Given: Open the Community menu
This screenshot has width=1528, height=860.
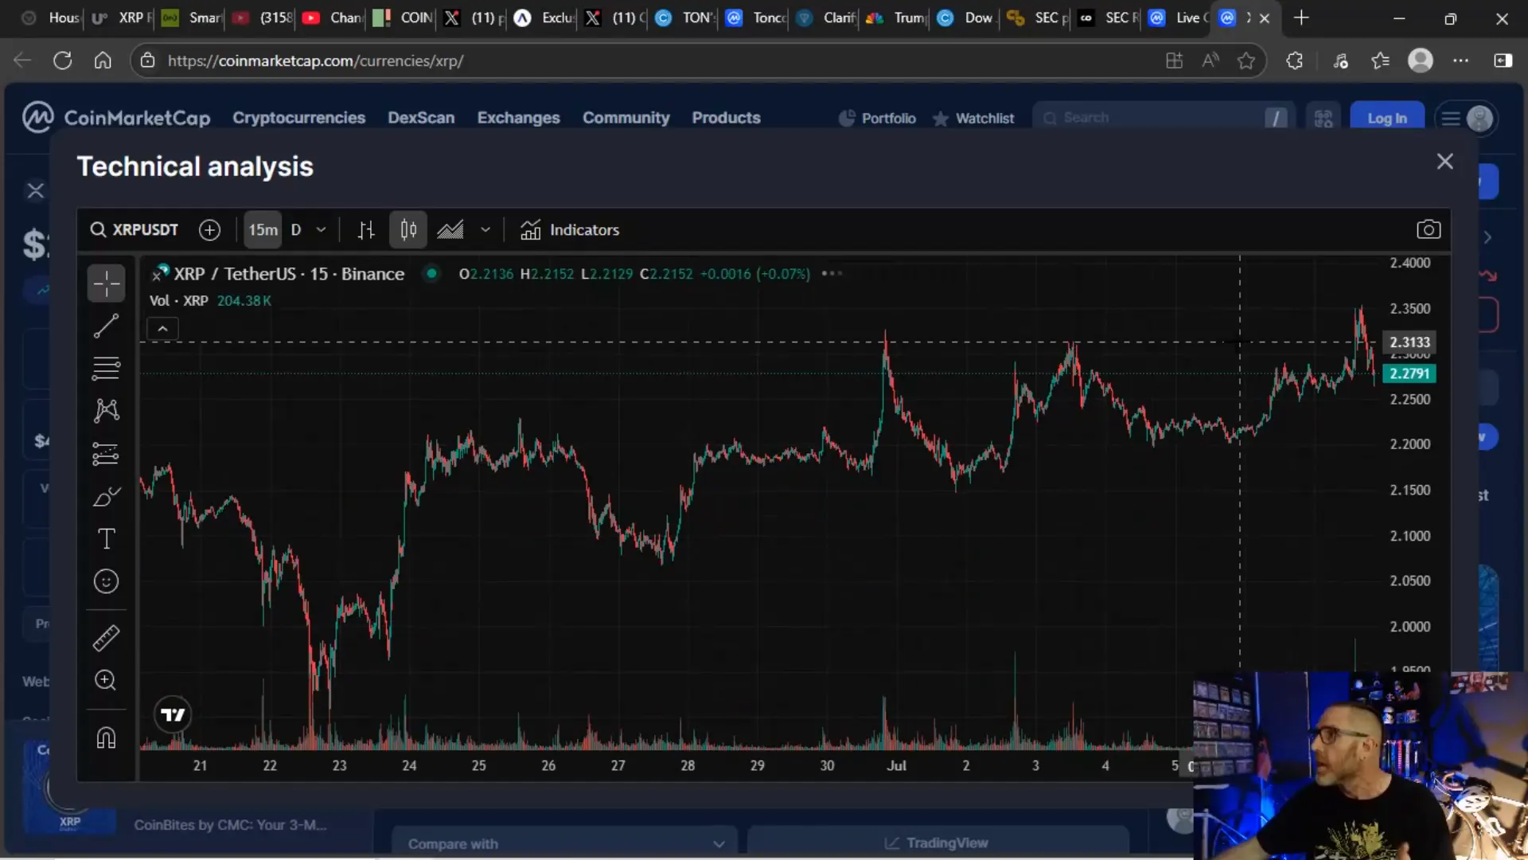Looking at the screenshot, I should [626, 118].
